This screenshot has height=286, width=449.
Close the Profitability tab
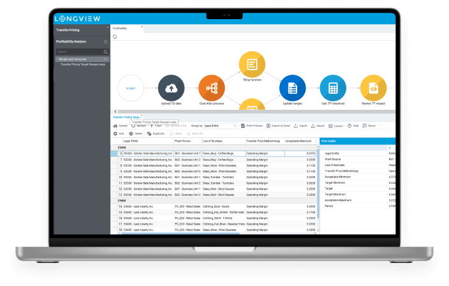pyautogui.click(x=142, y=27)
